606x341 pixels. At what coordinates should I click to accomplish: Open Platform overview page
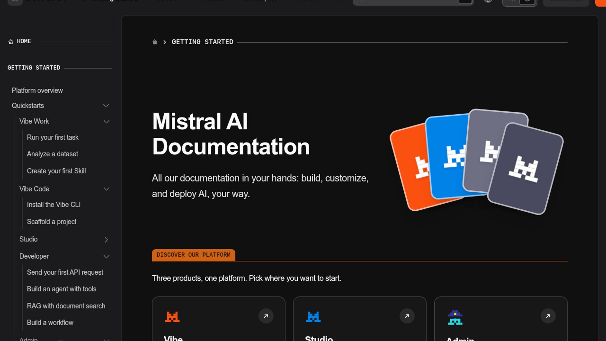tap(37, 91)
